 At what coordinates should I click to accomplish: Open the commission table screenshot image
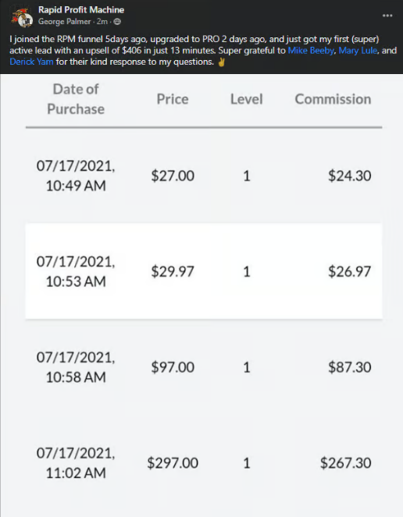click(201, 296)
